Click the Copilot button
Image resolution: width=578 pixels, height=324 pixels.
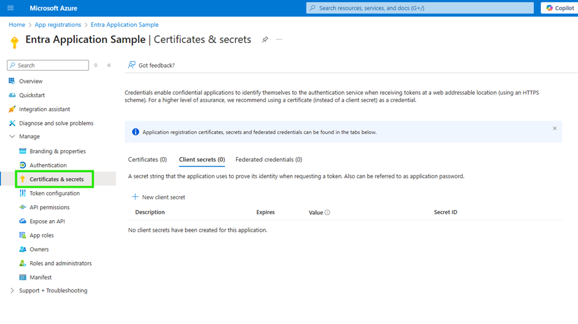[560, 8]
